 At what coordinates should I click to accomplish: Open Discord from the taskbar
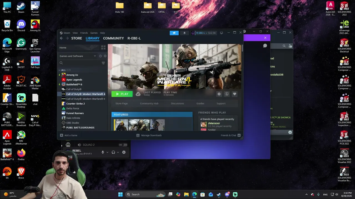pos(227,194)
